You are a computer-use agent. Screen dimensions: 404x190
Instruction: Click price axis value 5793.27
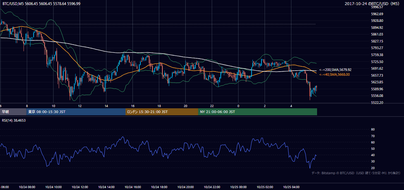(377, 48)
